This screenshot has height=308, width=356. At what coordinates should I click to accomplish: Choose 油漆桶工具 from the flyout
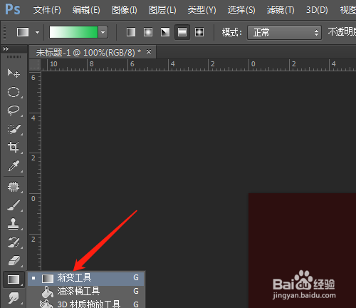pos(86,291)
